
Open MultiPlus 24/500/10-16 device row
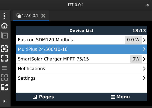[81, 49]
